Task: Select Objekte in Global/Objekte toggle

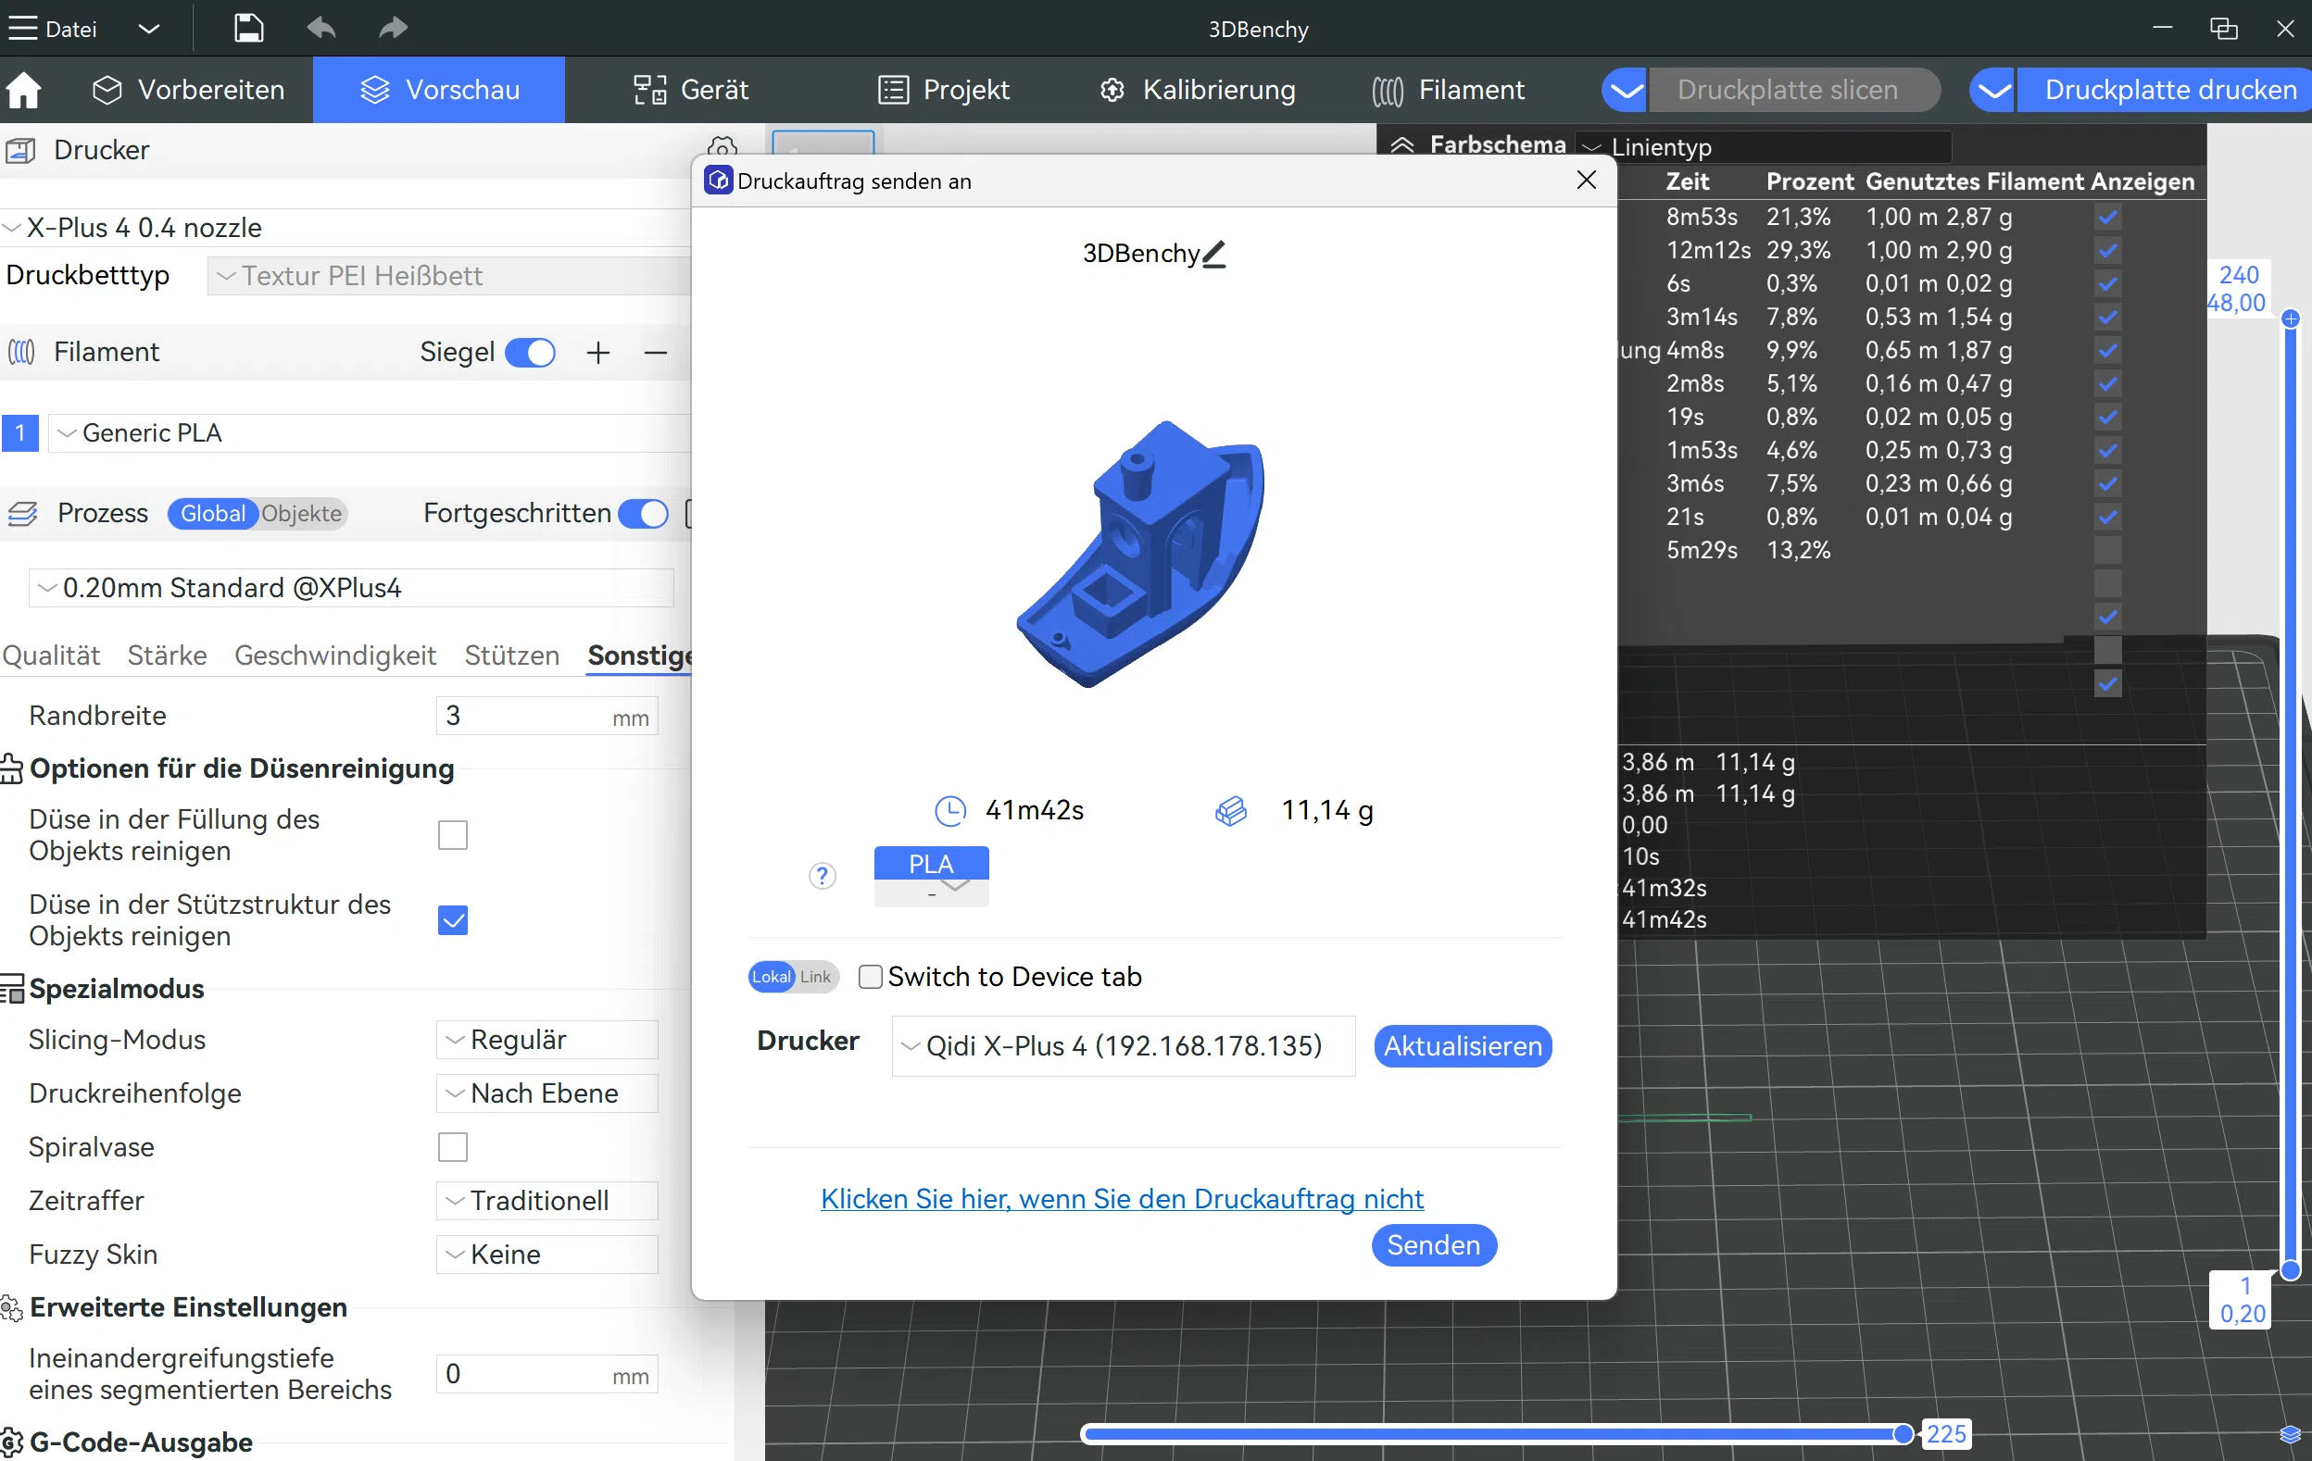Action: coord(301,514)
